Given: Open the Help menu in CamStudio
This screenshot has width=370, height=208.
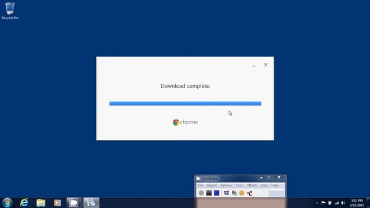Looking at the screenshot, I should point(275,185).
